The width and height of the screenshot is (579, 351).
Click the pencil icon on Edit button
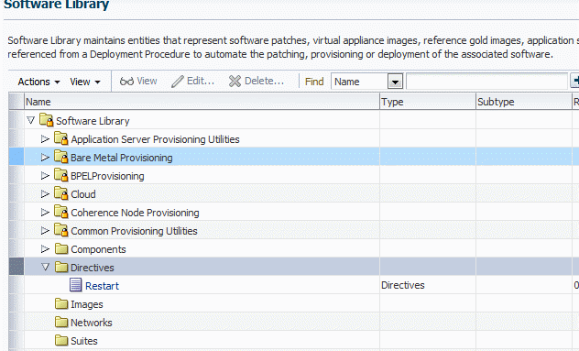click(178, 82)
